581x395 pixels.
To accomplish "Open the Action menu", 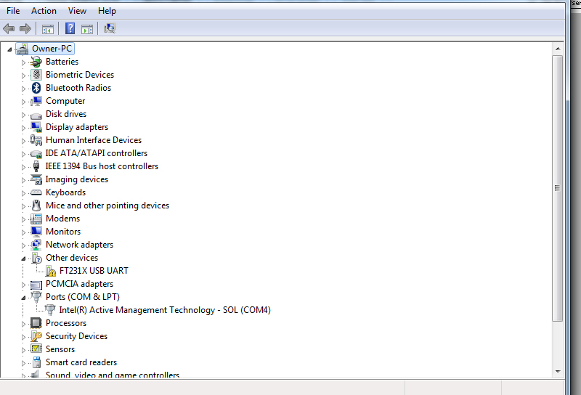I will coord(44,11).
